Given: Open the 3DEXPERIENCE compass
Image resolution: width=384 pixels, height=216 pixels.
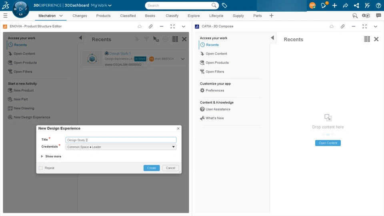Looking at the screenshot, I should pos(20,9).
